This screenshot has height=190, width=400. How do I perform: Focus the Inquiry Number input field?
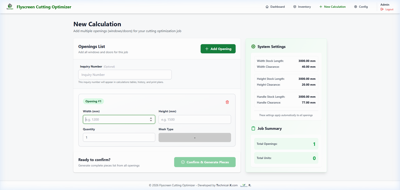click(125, 74)
